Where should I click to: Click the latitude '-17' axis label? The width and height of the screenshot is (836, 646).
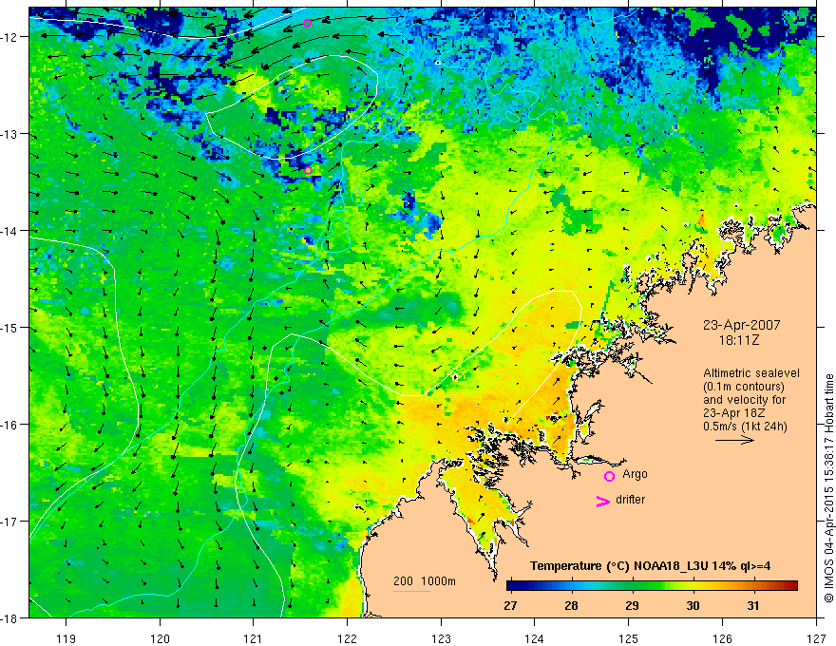[x=10, y=522]
